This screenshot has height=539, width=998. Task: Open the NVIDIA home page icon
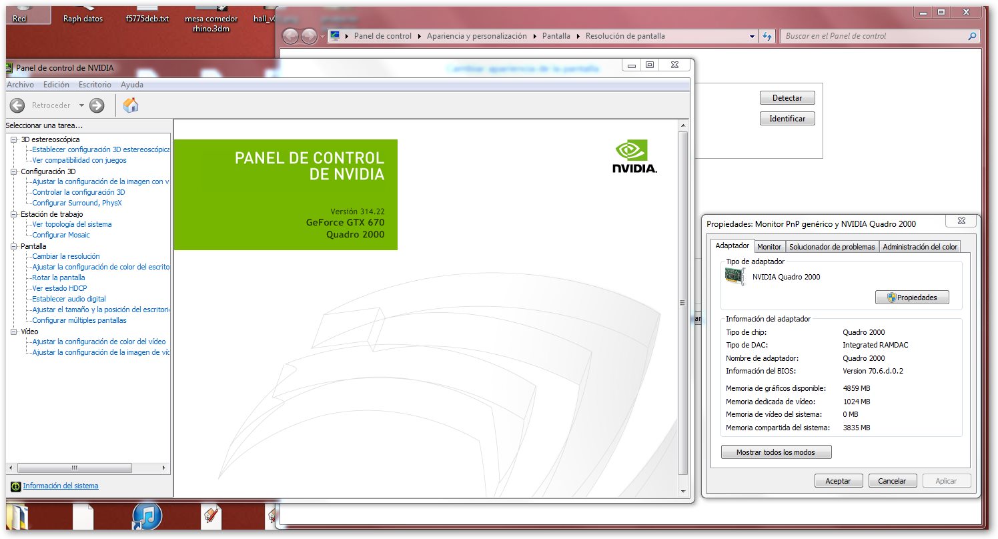click(131, 105)
